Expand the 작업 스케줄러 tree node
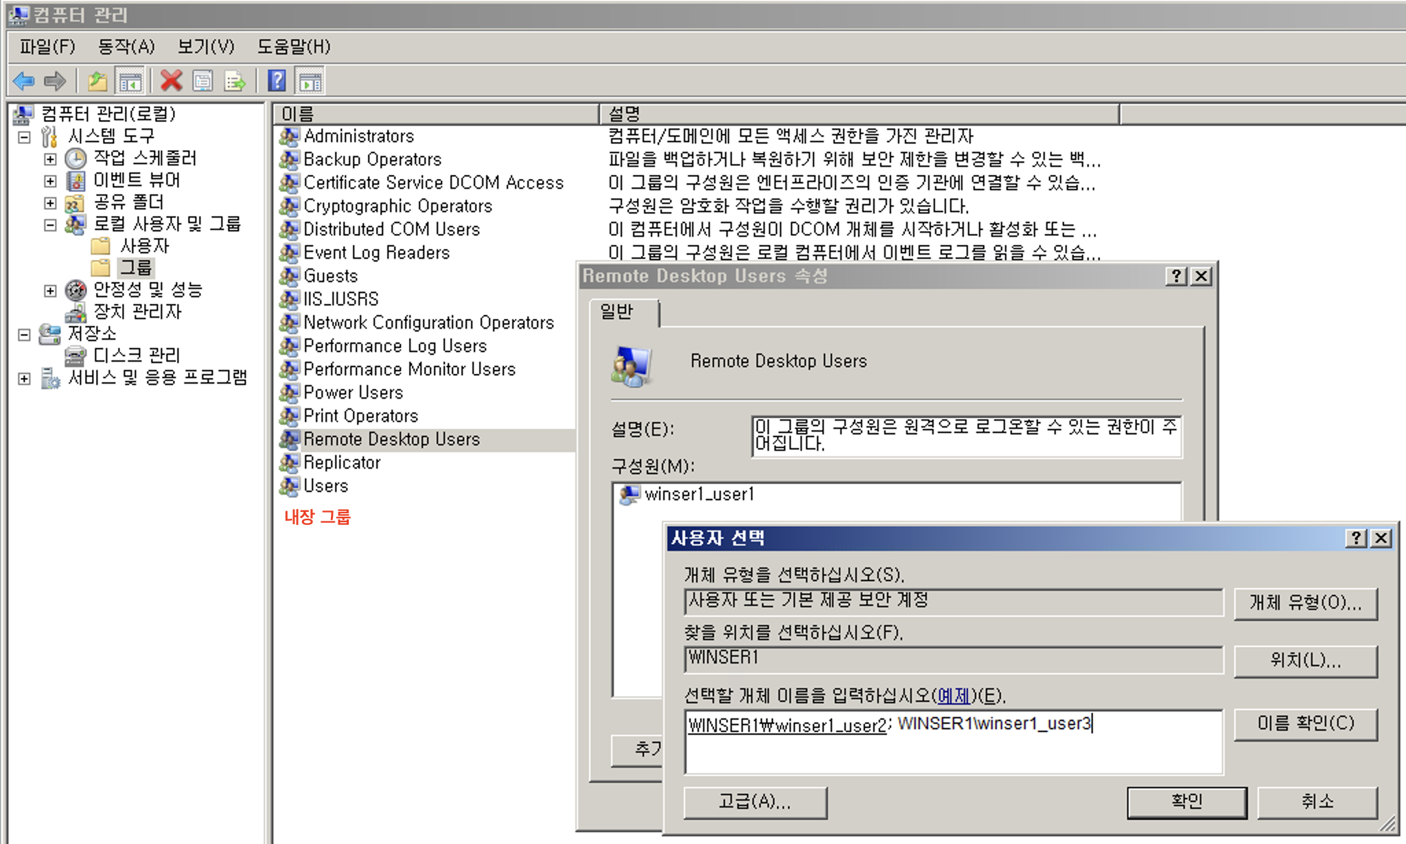1406x844 pixels. point(50,159)
